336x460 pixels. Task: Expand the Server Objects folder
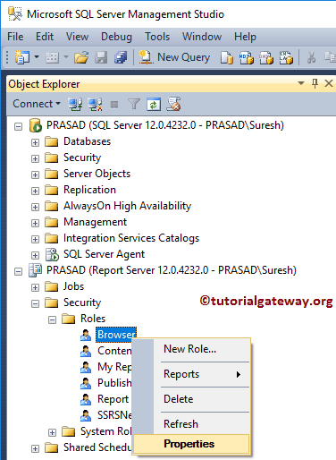tap(35, 175)
